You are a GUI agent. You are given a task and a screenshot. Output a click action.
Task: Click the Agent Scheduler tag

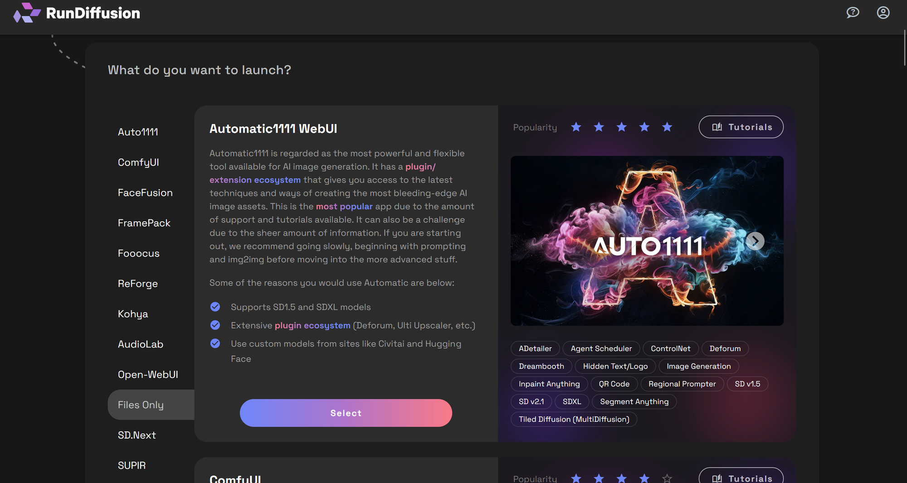[x=601, y=348]
